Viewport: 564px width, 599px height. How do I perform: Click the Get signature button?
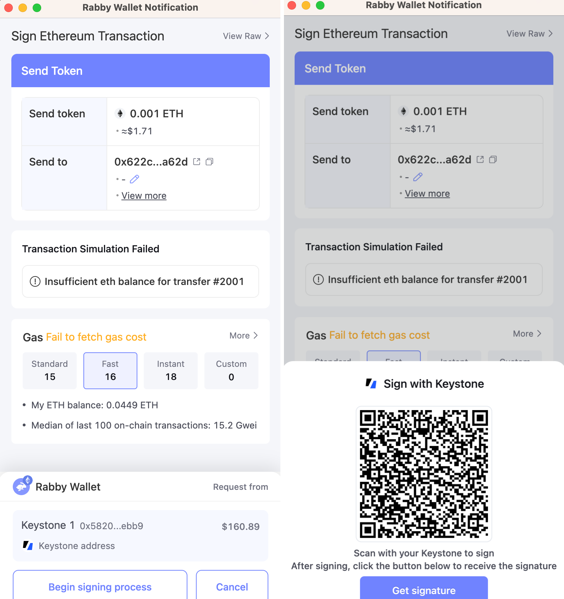click(x=424, y=590)
